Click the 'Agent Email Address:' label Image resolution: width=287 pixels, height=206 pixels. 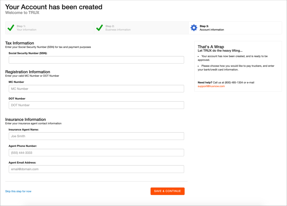22,163
